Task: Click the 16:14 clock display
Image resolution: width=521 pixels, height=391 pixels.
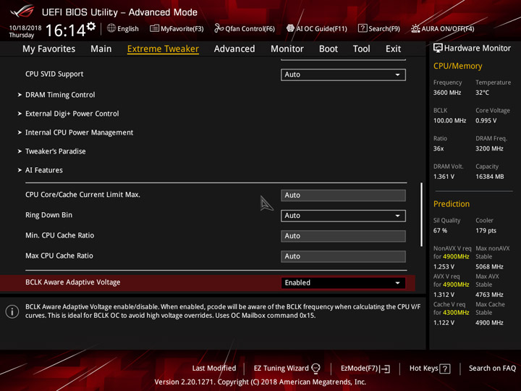Action: pyautogui.click(x=65, y=30)
